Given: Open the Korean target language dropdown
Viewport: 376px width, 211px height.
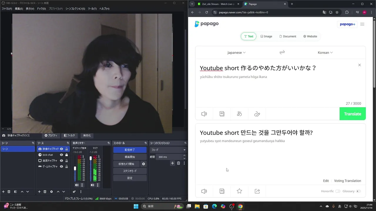Looking at the screenshot, I should click(325, 52).
